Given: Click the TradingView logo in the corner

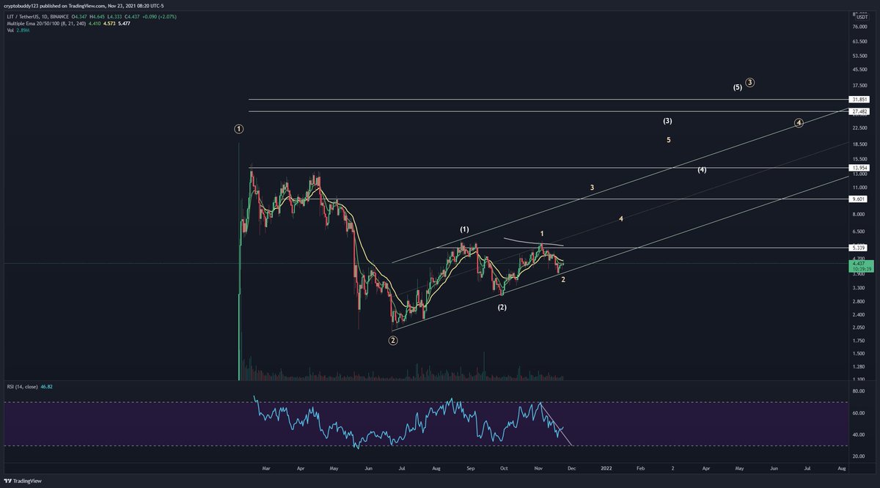Looking at the screenshot, I should tap(23, 481).
